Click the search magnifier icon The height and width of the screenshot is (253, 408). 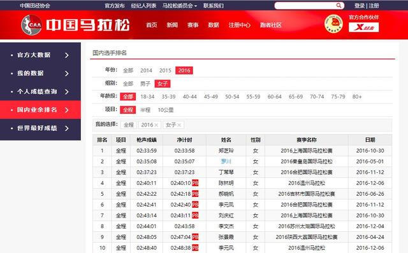coord(339,6)
